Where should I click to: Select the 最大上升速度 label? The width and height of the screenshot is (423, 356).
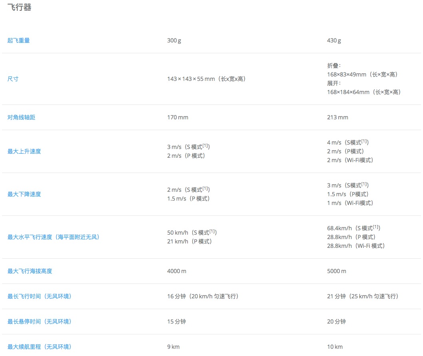(x=24, y=151)
